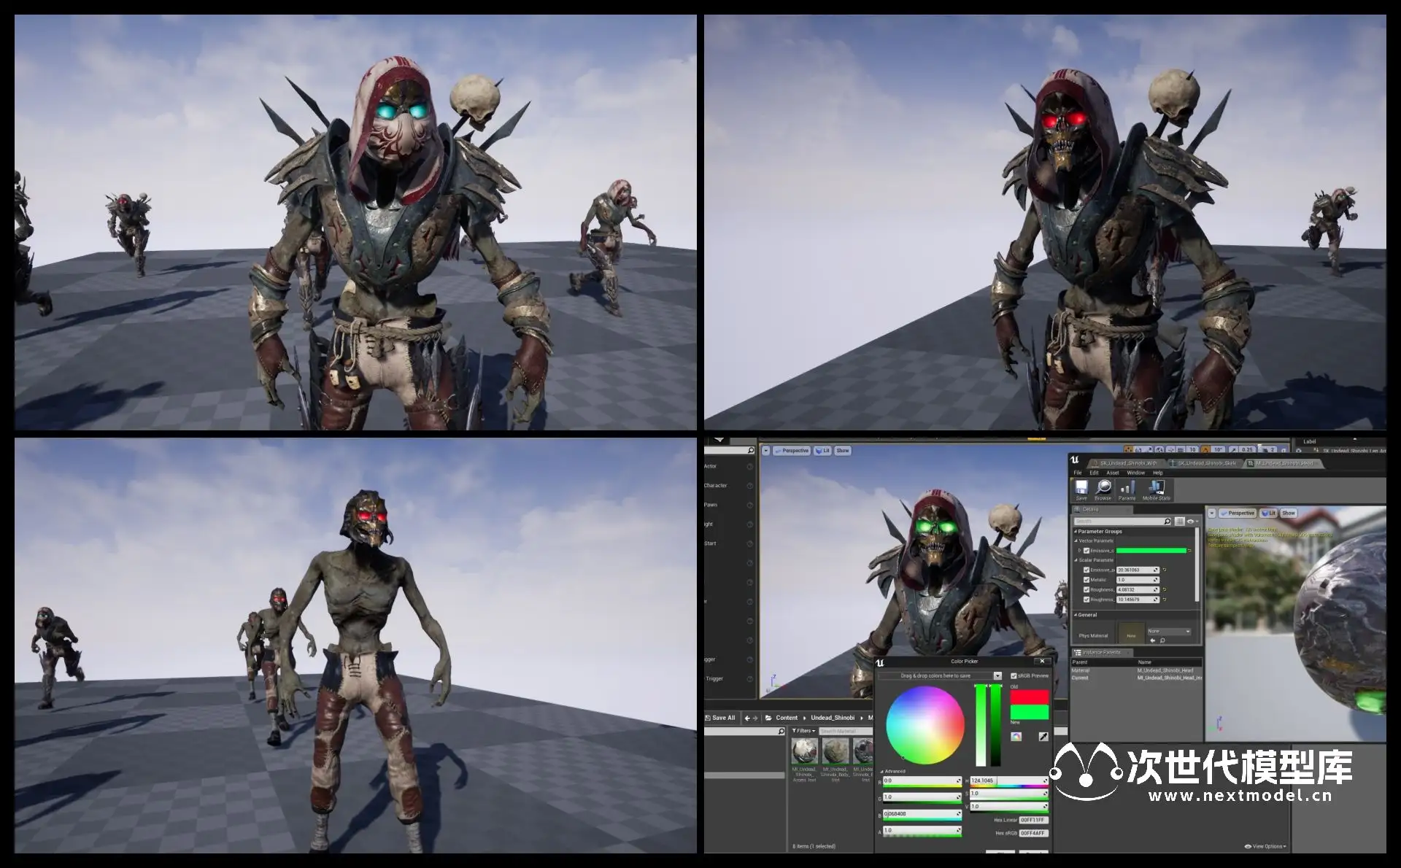Pick the eyedropper tool in Color Picker
Screen dimensions: 1401x868
[x=1043, y=737]
